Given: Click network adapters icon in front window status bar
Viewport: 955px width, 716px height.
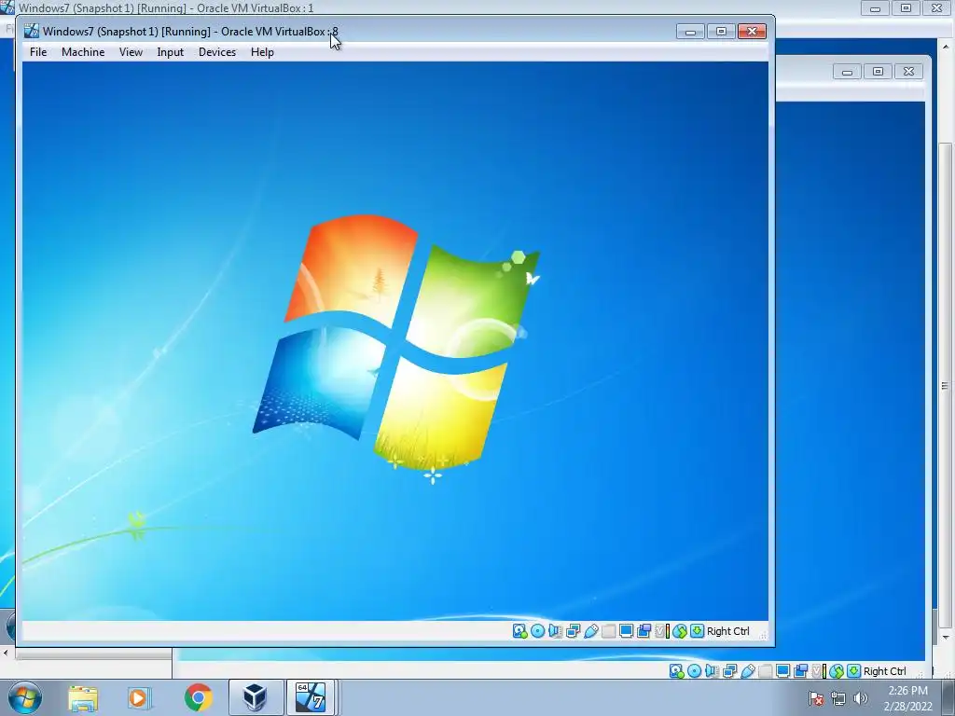Looking at the screenshot, I should coord(573,631).
